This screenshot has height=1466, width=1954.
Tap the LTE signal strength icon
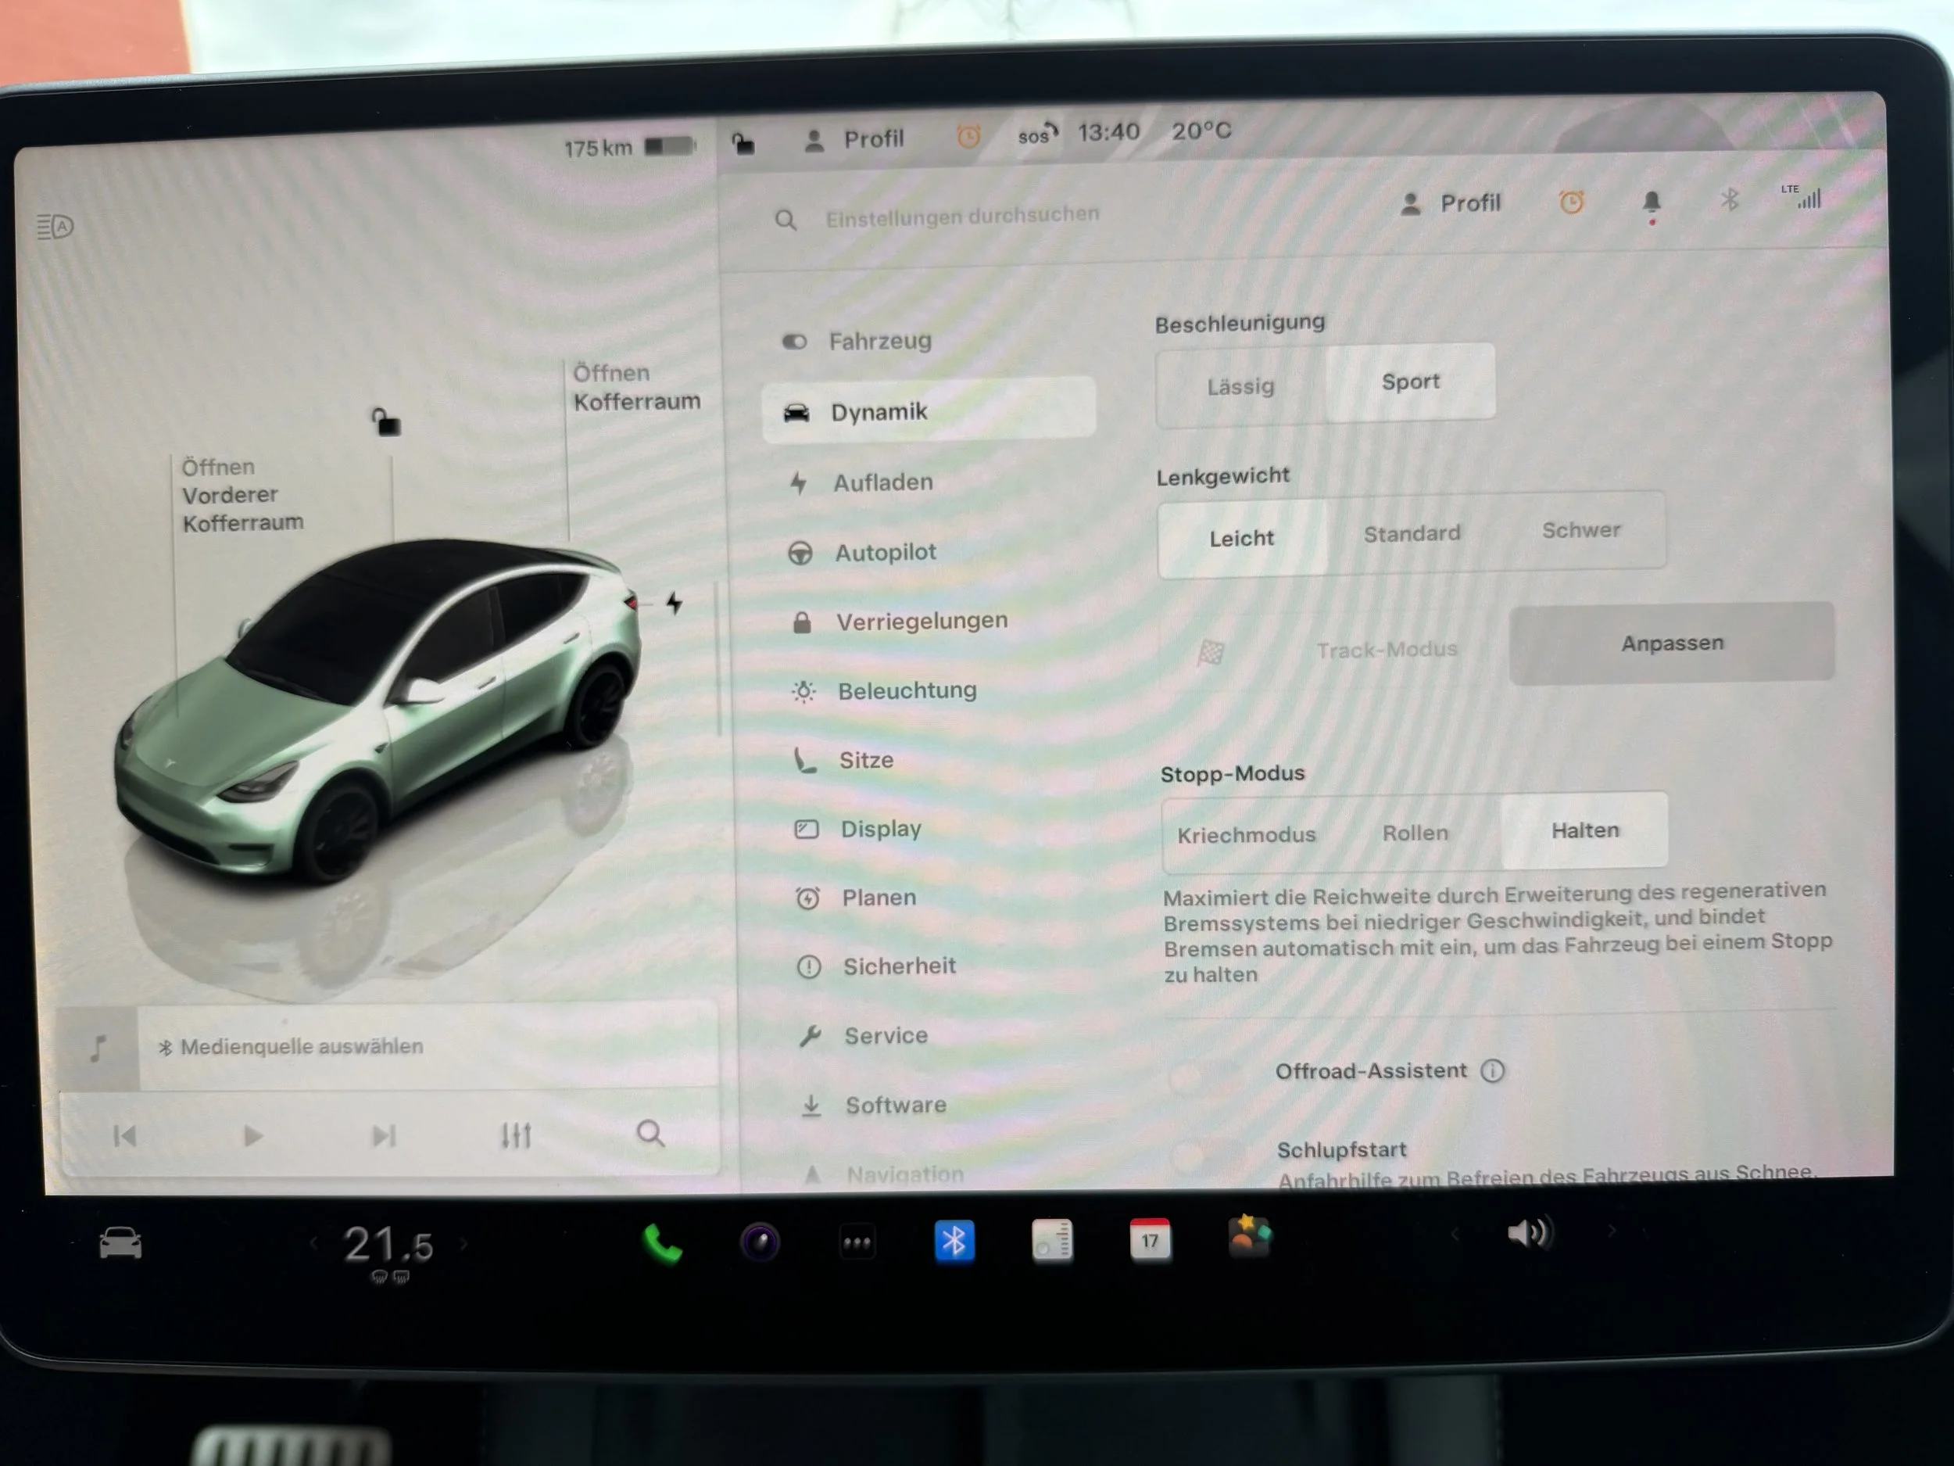[x=1802, y=196]
